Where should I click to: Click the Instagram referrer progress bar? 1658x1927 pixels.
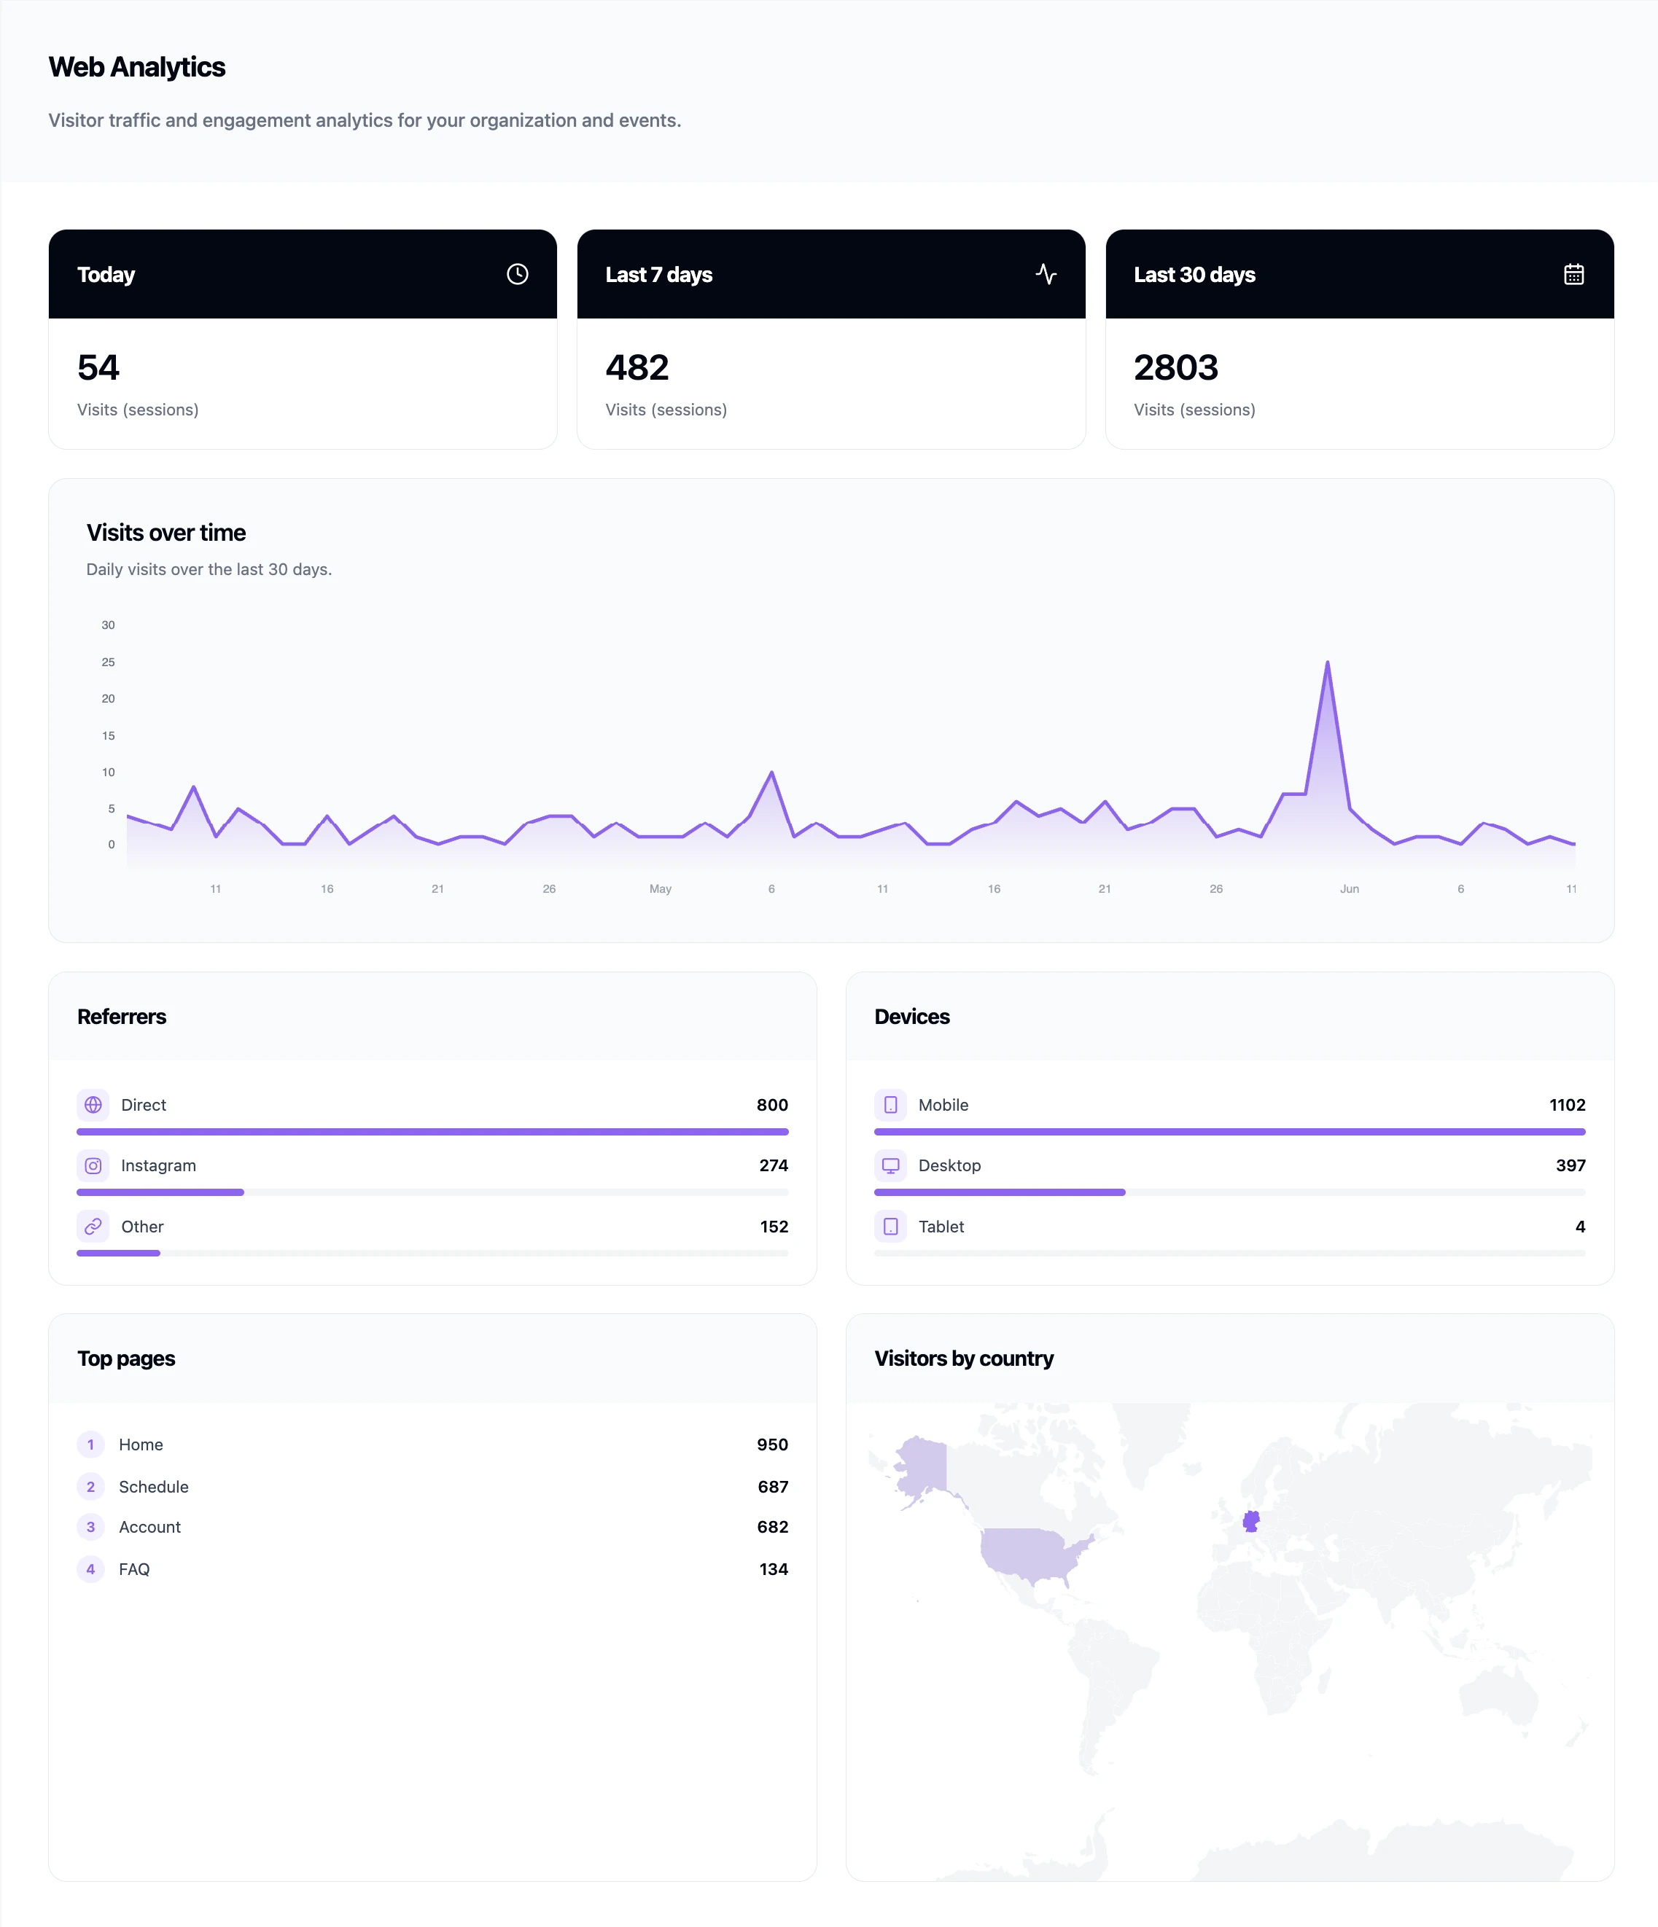click(x=432, y=1192)
